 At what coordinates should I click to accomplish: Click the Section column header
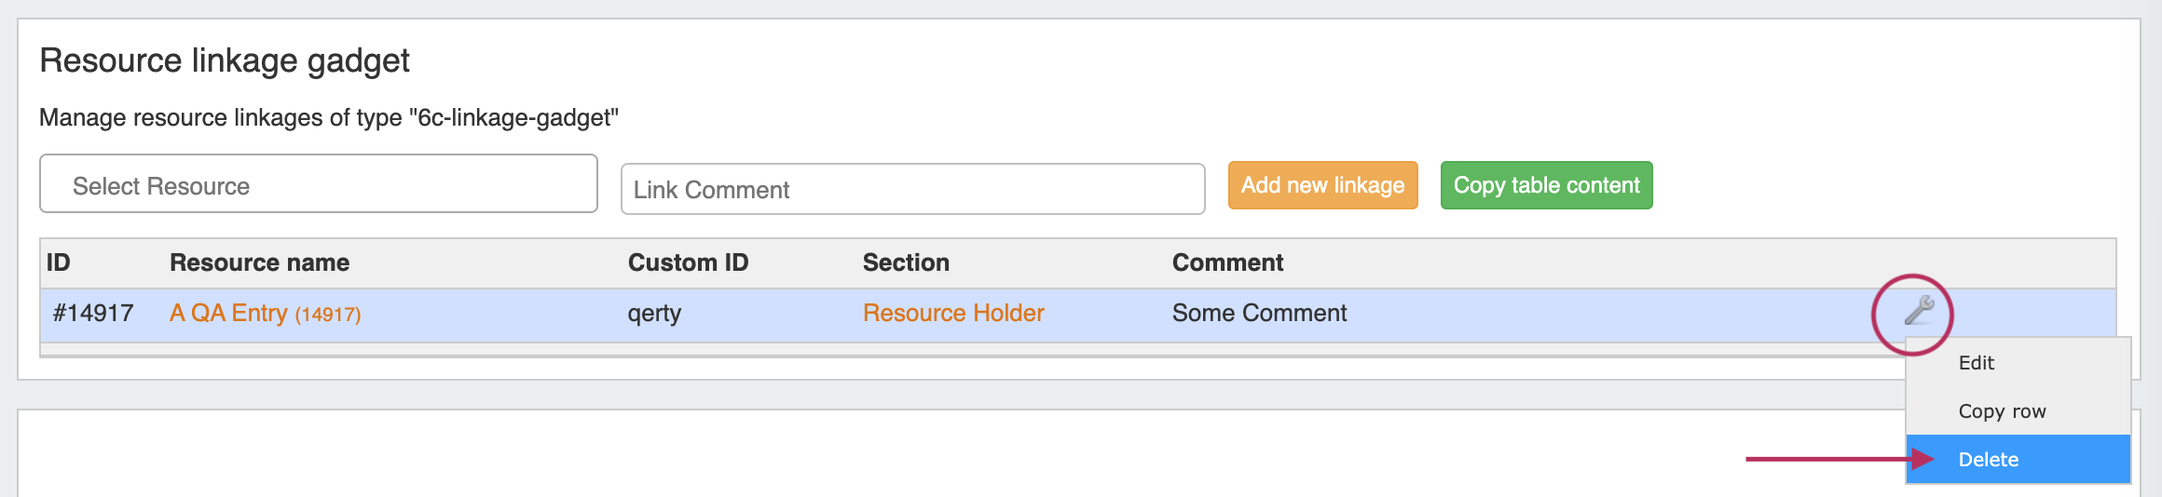[906, 263]
